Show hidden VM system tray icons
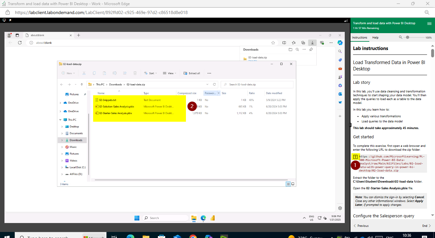 (304, 218)
